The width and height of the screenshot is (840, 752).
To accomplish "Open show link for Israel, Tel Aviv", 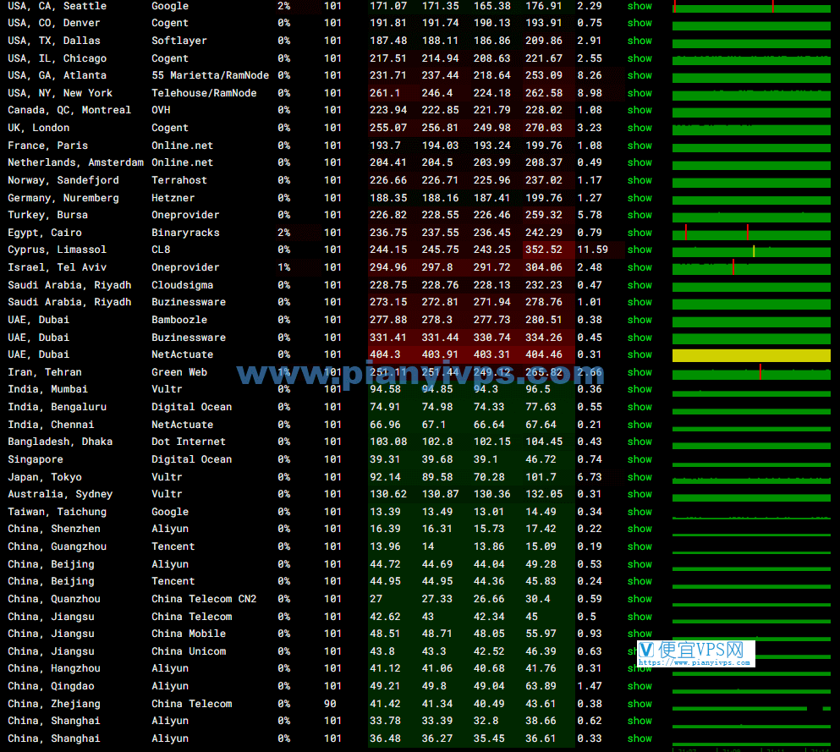I will point(640,267).
